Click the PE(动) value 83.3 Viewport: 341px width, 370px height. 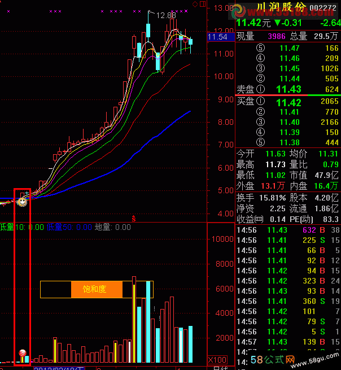pyautogui.click(x=331, y=219)
